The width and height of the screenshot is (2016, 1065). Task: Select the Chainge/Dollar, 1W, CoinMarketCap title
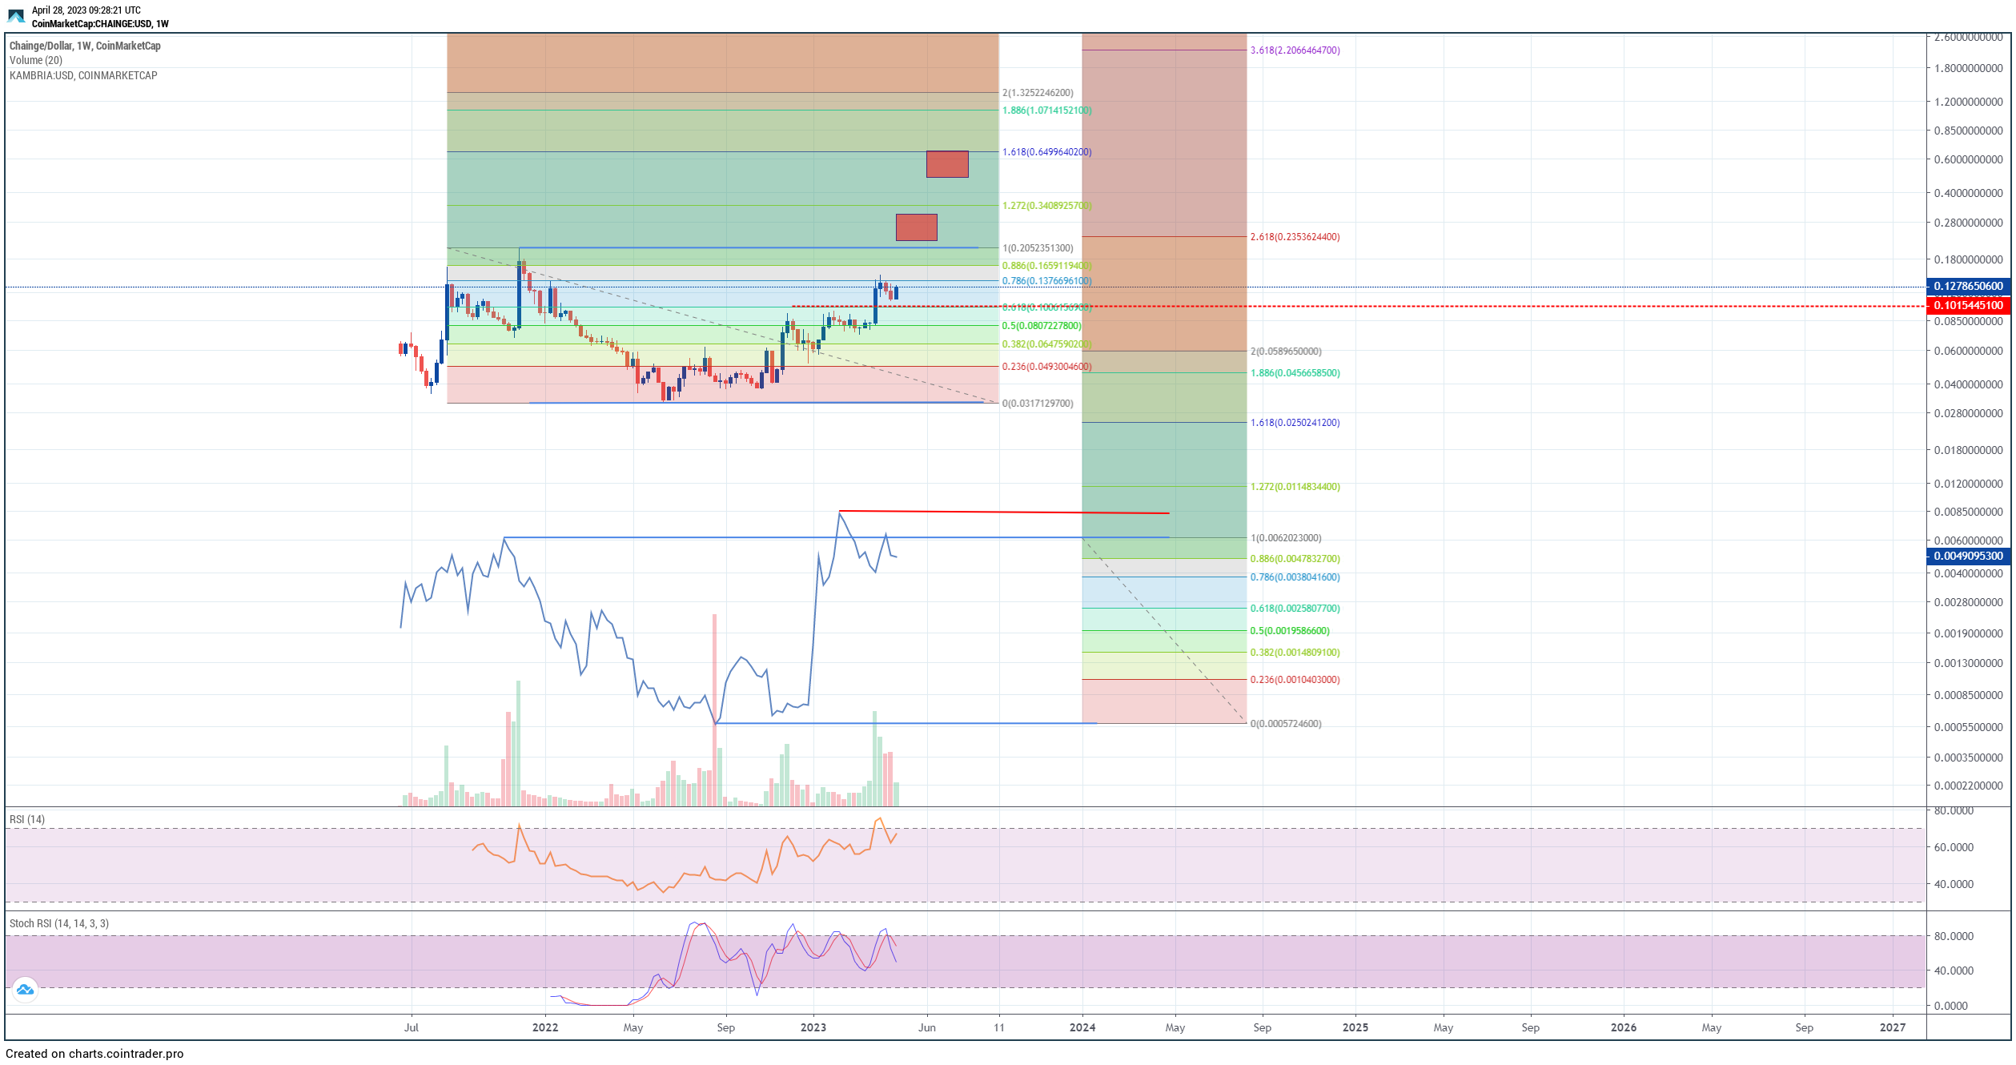(85, 46)
